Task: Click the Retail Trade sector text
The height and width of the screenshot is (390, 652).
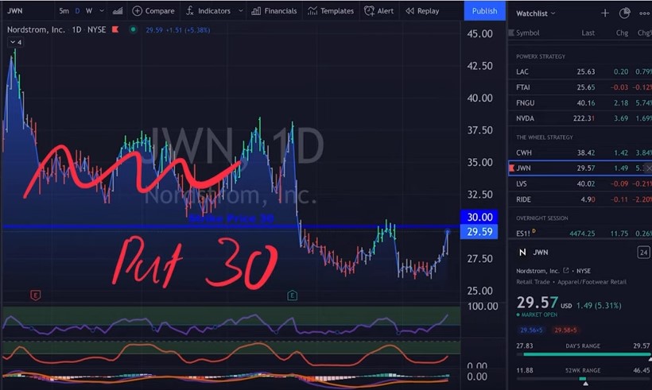Action: [x=533, y=282]
